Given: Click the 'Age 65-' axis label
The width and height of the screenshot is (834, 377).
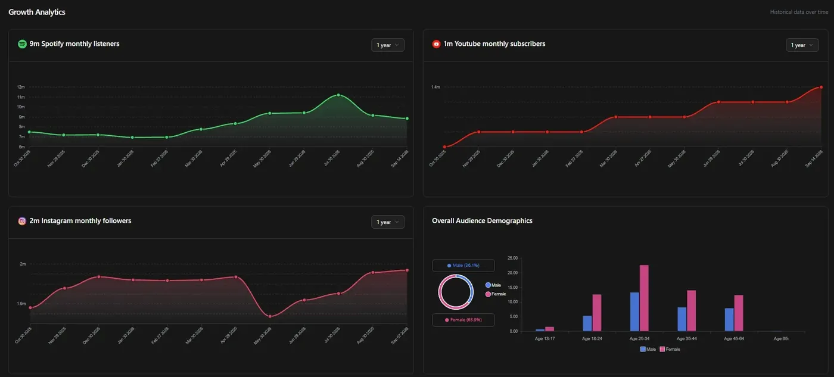Looking at the screenshot, I should 781,338.
